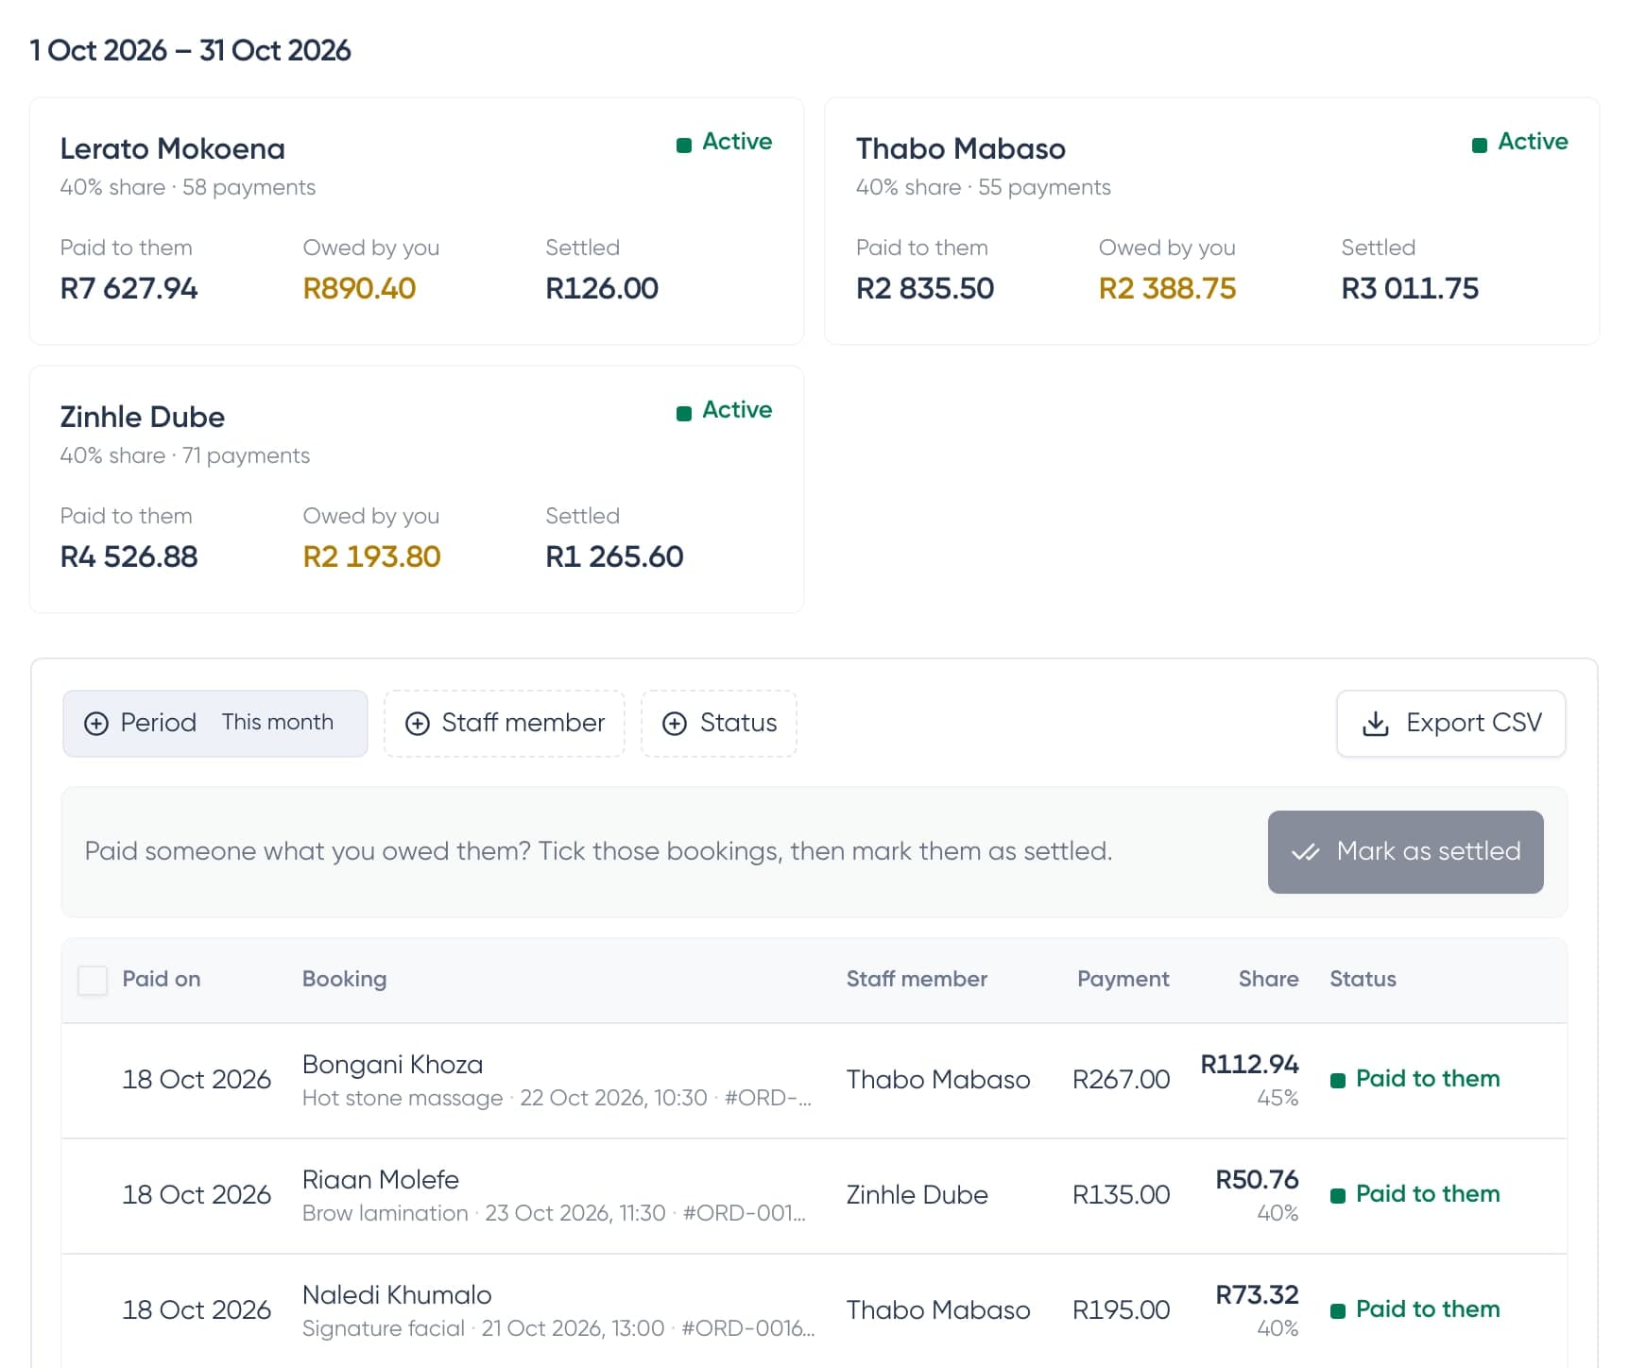Open Thabo Mabaso's staff card title
This screenshot has width=1629, height=1368.
pos(961,148)
